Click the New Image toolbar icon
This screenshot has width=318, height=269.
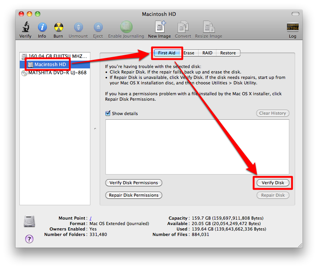159,27
